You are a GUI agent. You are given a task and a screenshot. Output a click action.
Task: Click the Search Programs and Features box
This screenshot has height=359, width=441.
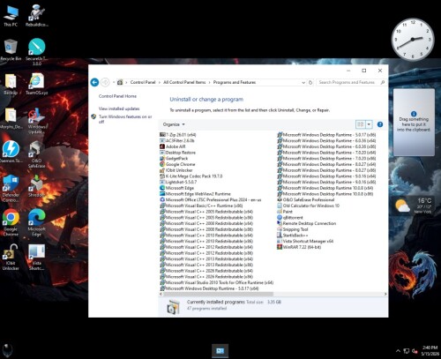click(351, 82)
